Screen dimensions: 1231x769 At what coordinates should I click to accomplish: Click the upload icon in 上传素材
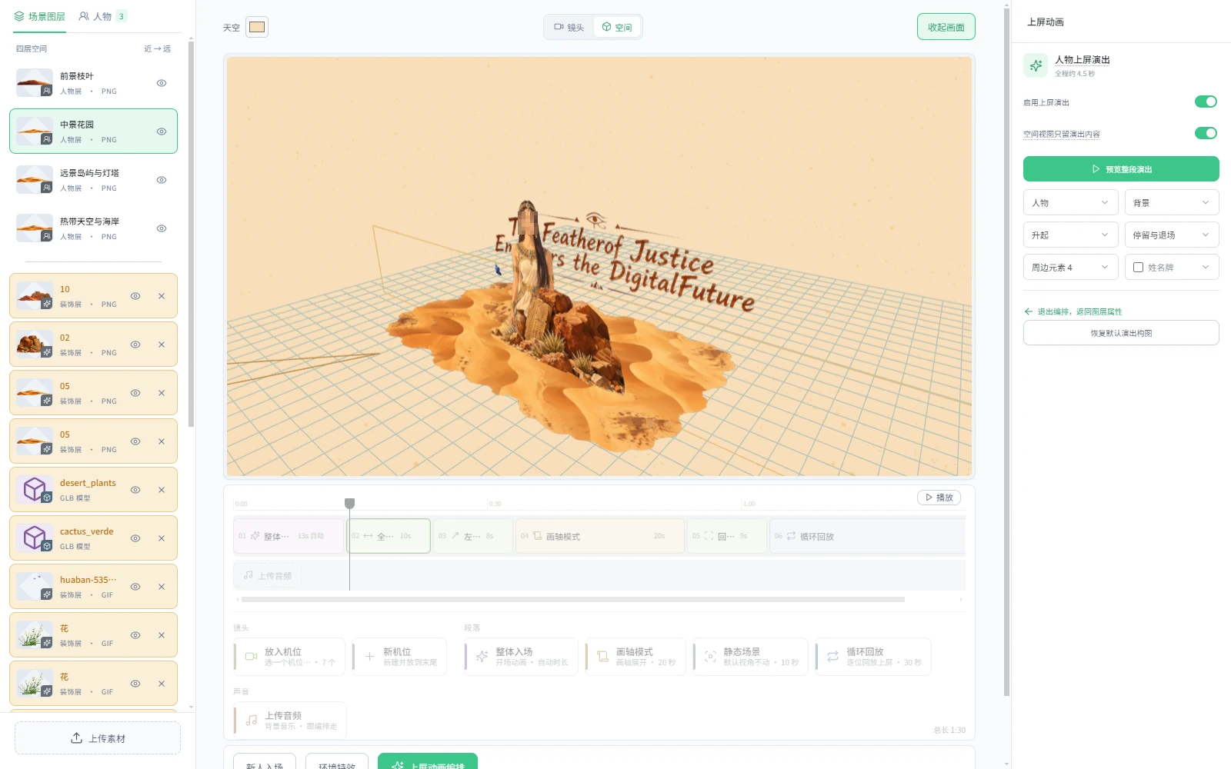tap(77, 738)
